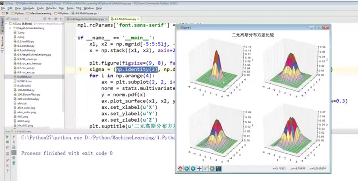Rerun 4.6.MultiGuass with green play icon

pos(7,137)
